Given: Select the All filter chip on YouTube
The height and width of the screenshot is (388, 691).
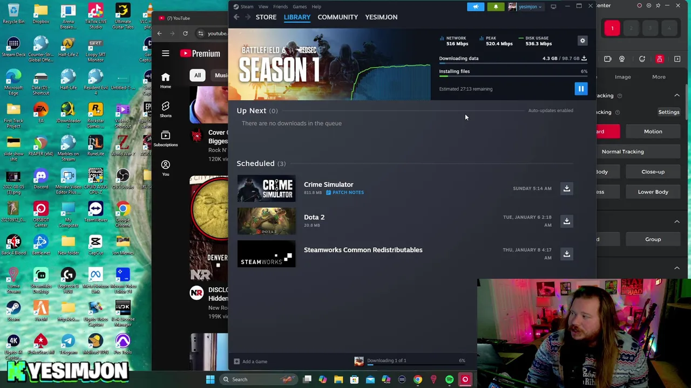Looking at the screenshot, I should pyautogui.click(x=198, y=75).
